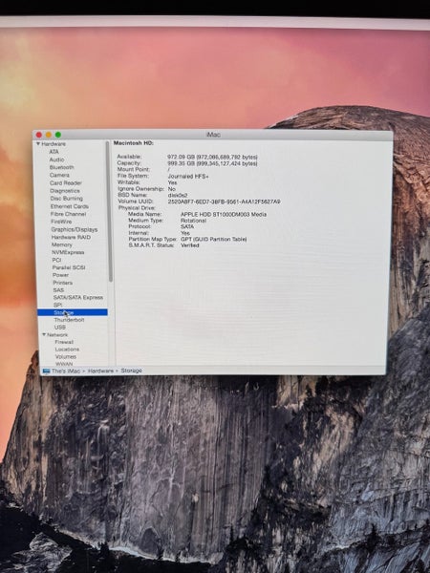Click the Volume UUID value
The height and width of the screenshot is (573, 430).
tap(225, 202)
